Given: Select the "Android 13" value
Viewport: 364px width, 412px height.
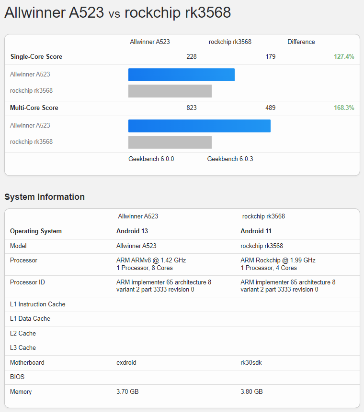Looking at the screenshot, I should (x=132, y=231).
